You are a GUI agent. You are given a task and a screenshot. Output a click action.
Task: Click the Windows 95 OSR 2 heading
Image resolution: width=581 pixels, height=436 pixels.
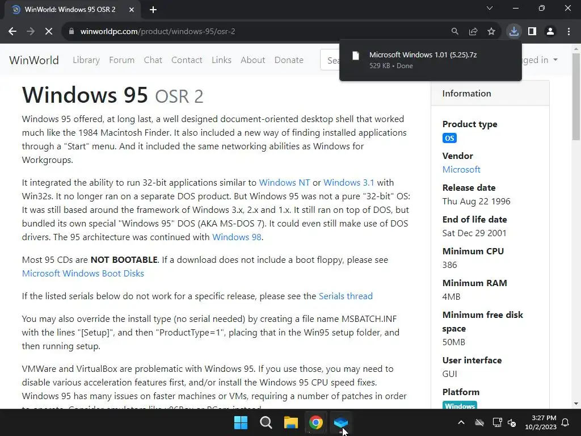point(113,95)
